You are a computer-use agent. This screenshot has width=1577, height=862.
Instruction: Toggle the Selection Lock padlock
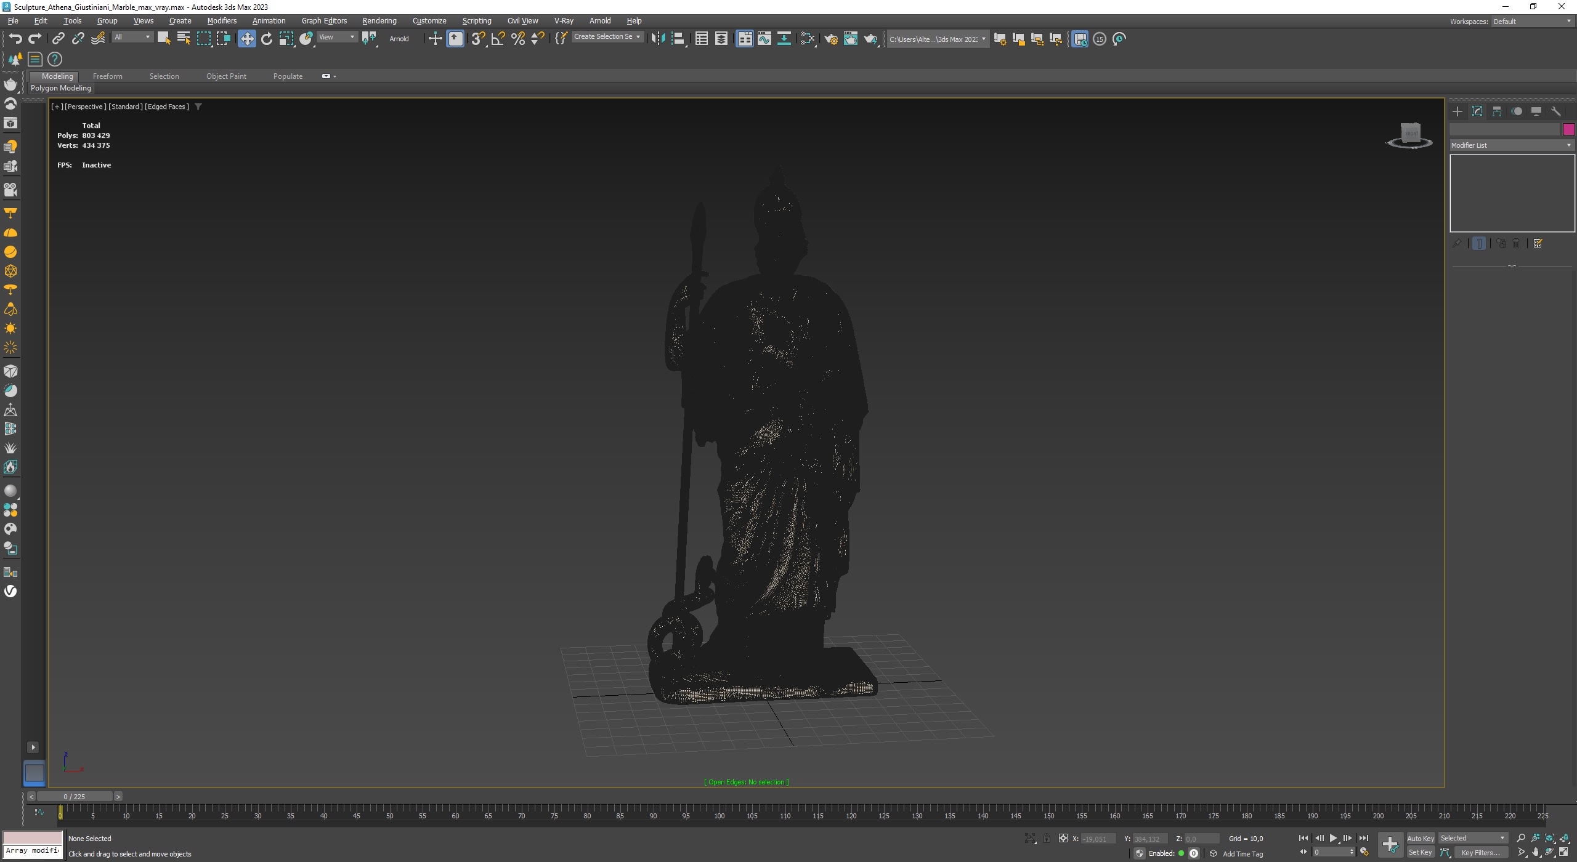click(x=1046, y=838)
